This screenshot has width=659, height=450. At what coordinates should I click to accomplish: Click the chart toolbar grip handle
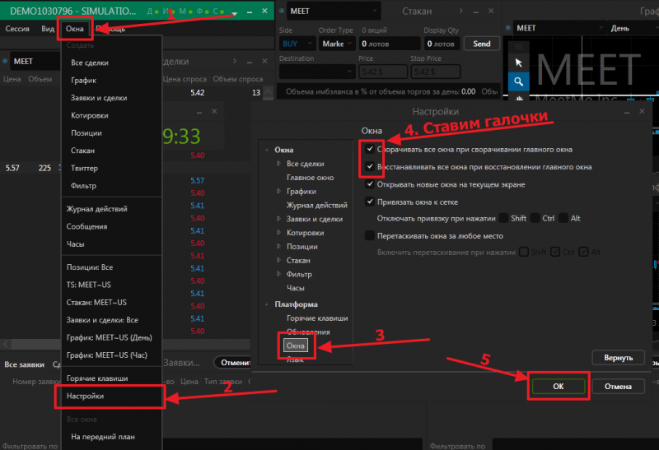coord(518,47)
